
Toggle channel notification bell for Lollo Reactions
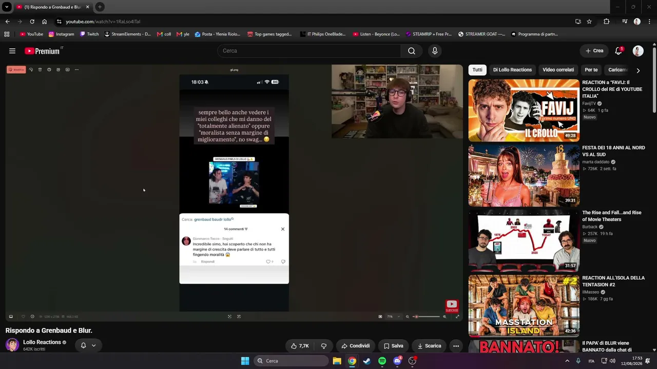[83, 345]
